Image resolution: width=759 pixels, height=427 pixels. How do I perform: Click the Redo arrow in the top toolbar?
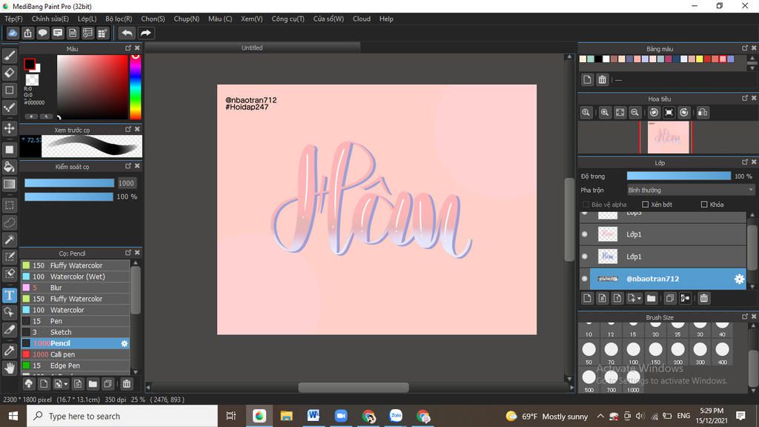pos(145,33)
